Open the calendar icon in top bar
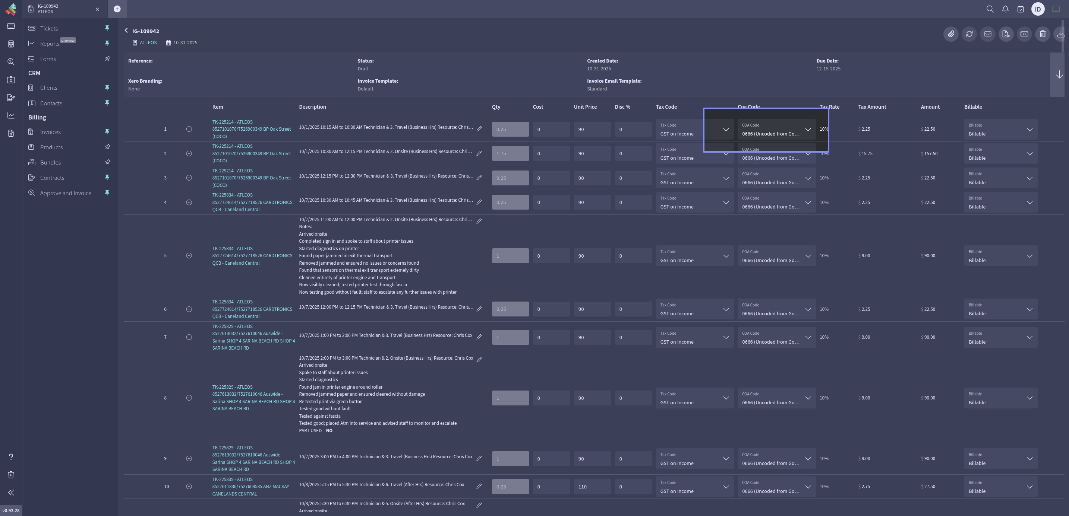The width and height of the screenshot is (1069, 516). click(x=1021, y=9)
